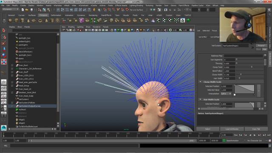Choose the four view pane layout icon

coord(4,88)
